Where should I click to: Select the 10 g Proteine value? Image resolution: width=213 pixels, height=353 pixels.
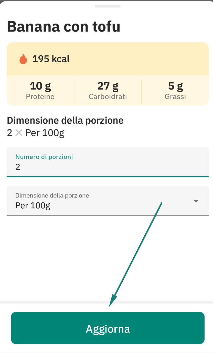(x=40, y=86)
